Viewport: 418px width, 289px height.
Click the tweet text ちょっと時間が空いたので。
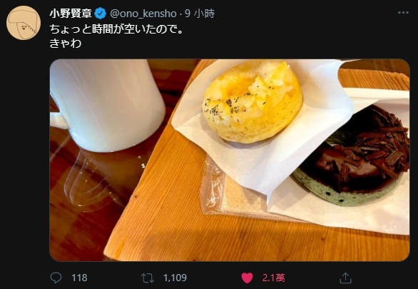pyautogui.click(x=116, y=29)
